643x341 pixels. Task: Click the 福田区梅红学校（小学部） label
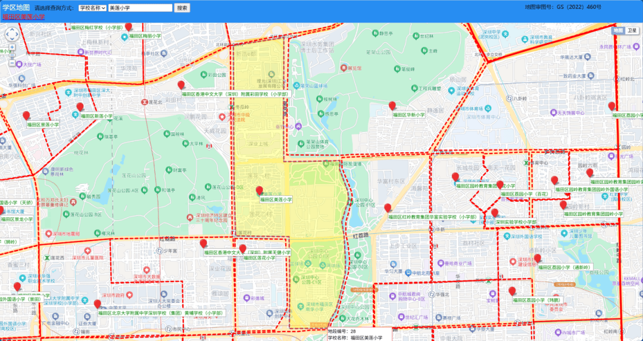(x=97, y=27)
